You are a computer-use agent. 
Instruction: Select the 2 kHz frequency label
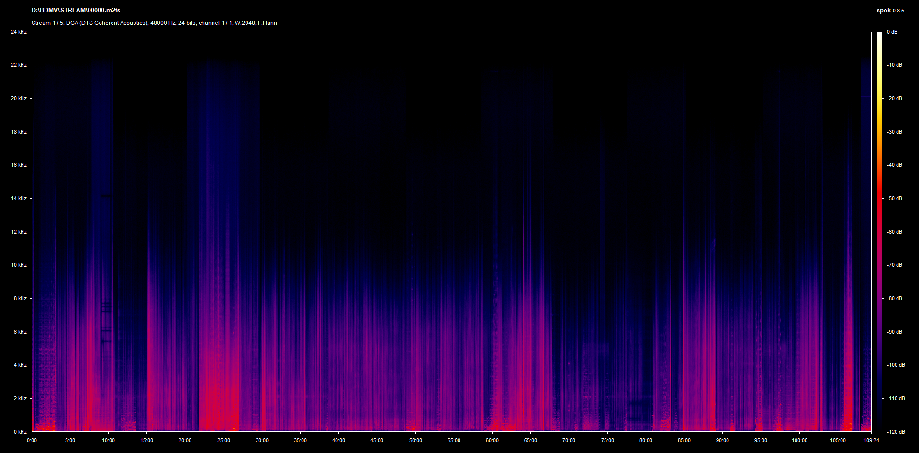click(x=20, y=398)
